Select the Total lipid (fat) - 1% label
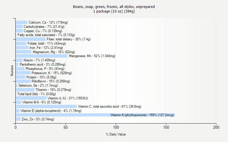This screenshot has height=142, width=228. [x=37, y=94]
